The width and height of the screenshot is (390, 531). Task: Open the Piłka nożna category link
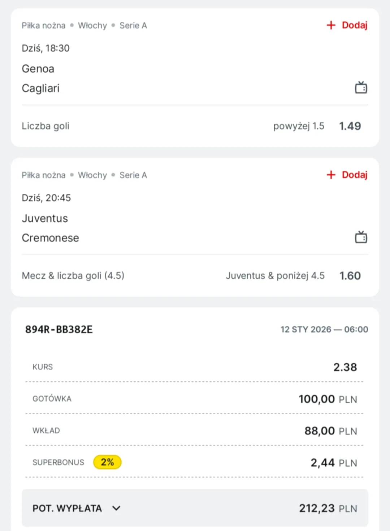tap(43, 25)
